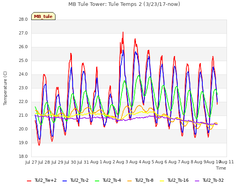Click the Aug 4 x-axis date label
Viewport: 250px width, 188px height.
pyautogui.click(x=135, y=162)
